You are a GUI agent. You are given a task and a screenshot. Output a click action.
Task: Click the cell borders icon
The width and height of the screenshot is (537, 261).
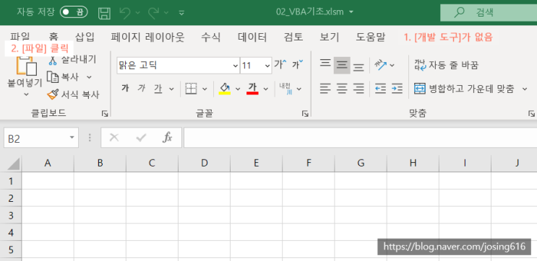tap(191, 89)
